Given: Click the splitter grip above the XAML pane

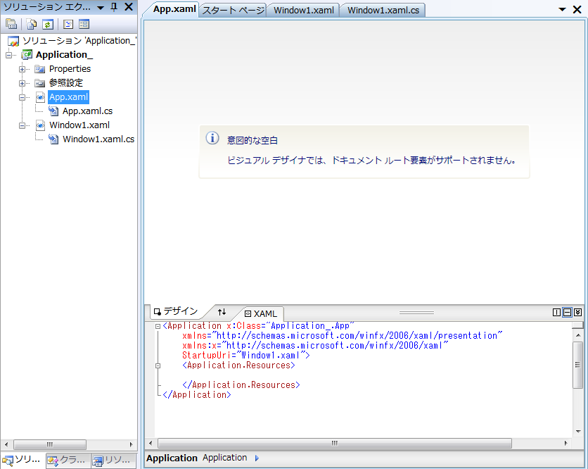Looking at the screenshot, I should click(x=416, y=313).
